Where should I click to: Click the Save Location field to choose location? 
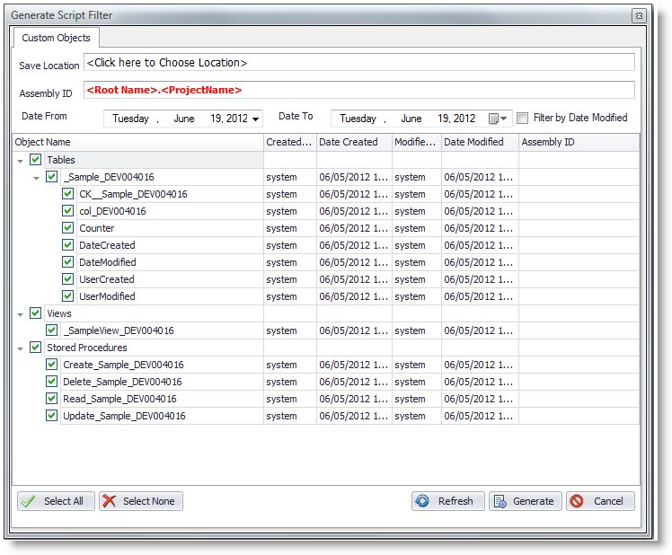point(358,63)
